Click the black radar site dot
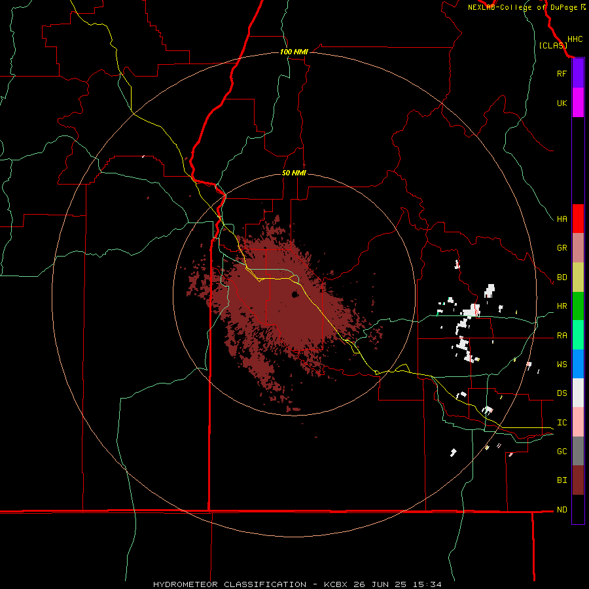 [295, 294]
